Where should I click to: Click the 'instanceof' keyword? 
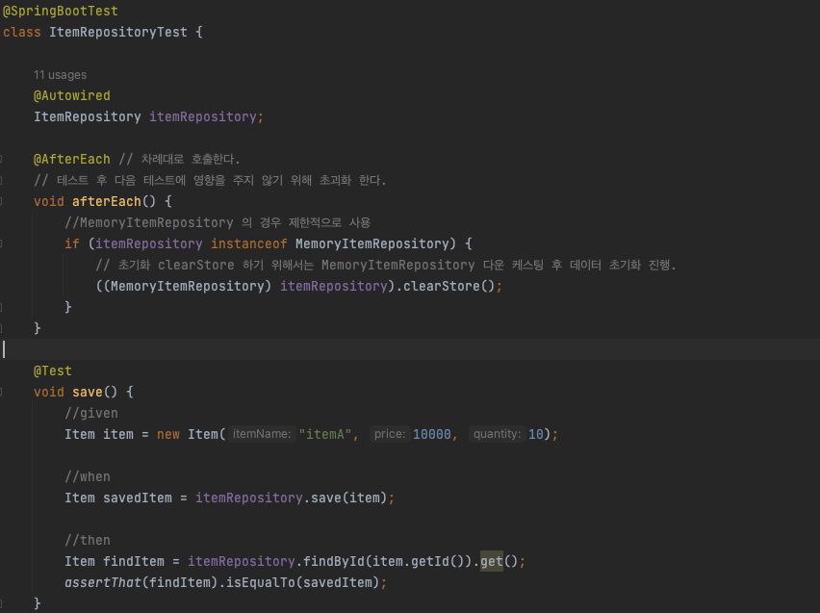[x=249, y=243]
